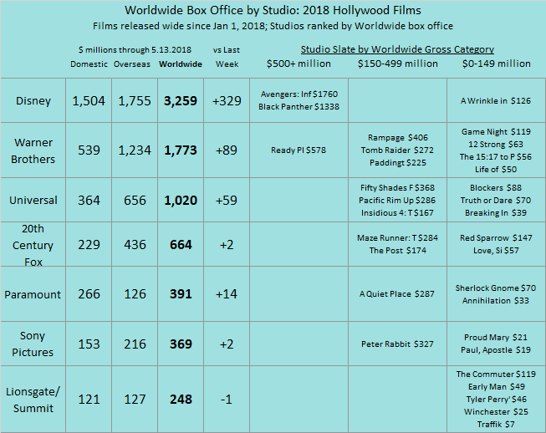Select the Ready Pl $578 entry
Viewport: 546px width, 433px height.
click(x=299, y=150)
